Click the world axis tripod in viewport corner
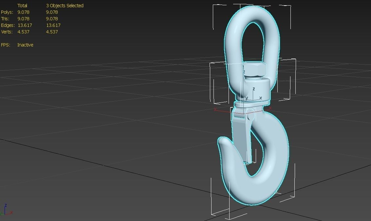371x221 pixels. 6,210
